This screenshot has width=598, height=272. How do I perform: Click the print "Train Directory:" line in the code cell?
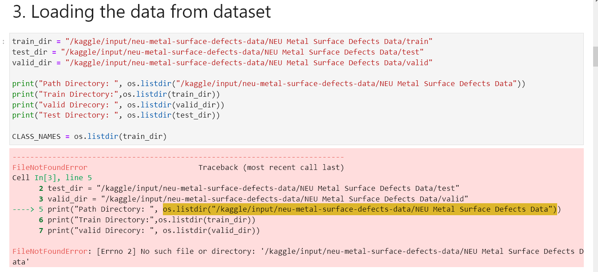click(116, 95)
